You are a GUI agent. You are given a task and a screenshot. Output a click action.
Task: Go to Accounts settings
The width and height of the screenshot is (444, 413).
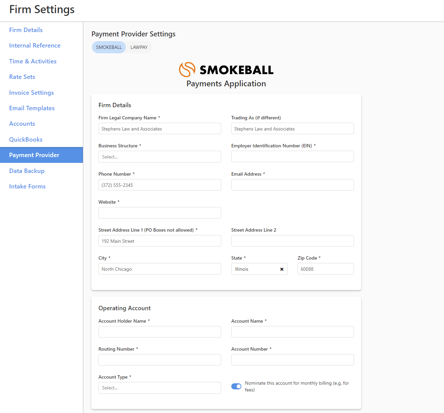tap(22, 124)
